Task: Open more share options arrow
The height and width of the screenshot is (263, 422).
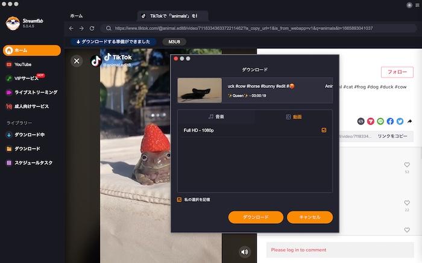Action: [x=409, y=122]
